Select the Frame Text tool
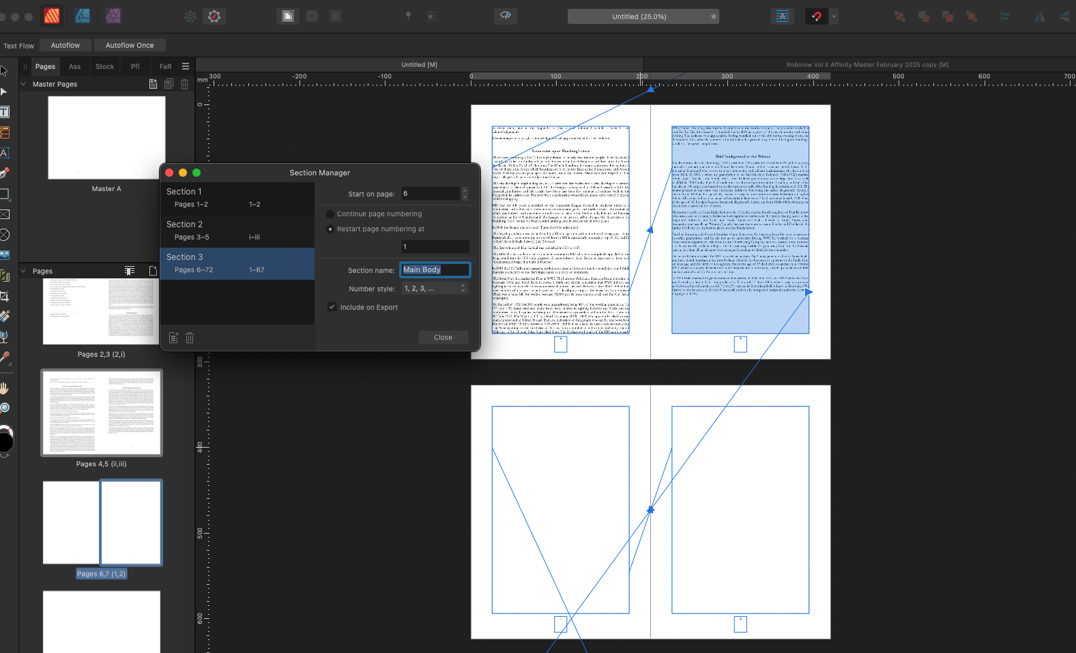1076x653 pixels. point(4,112)
